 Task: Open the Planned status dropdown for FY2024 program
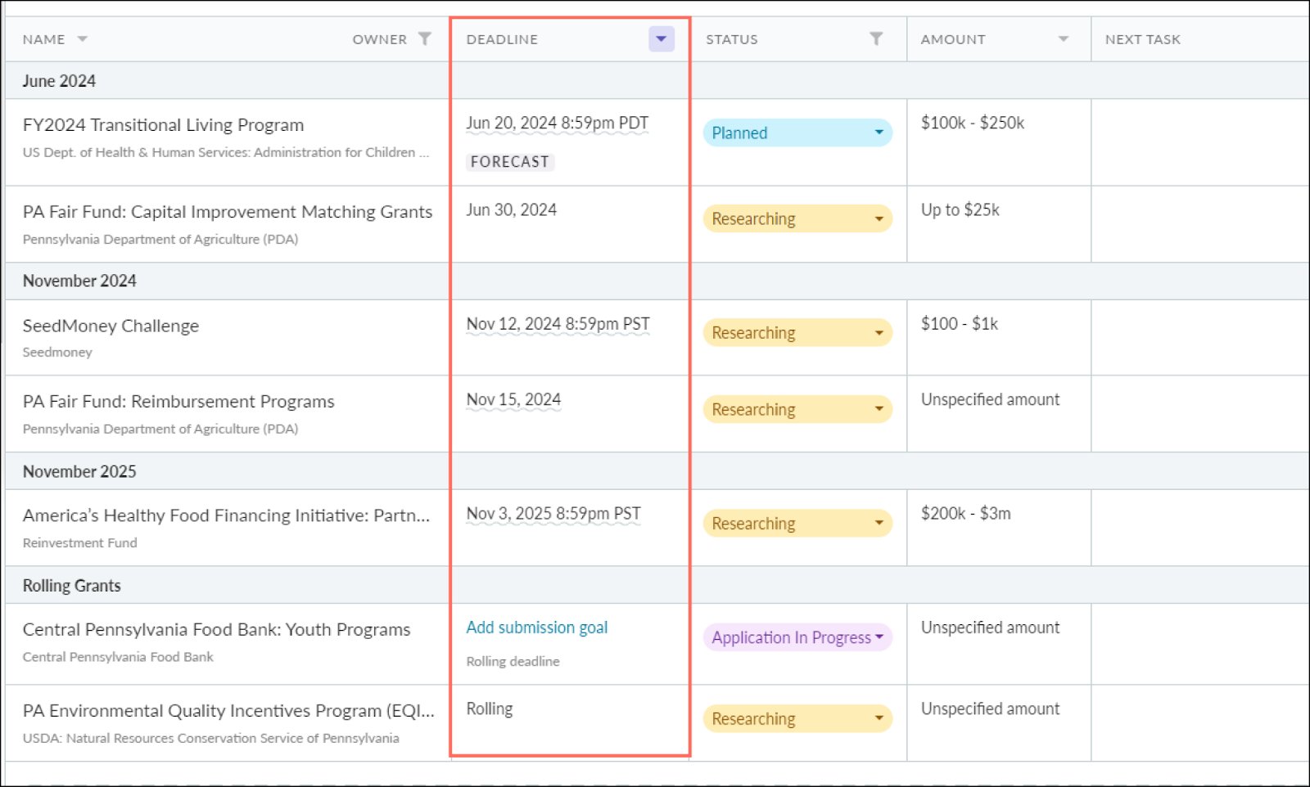(x=796, y=132)
